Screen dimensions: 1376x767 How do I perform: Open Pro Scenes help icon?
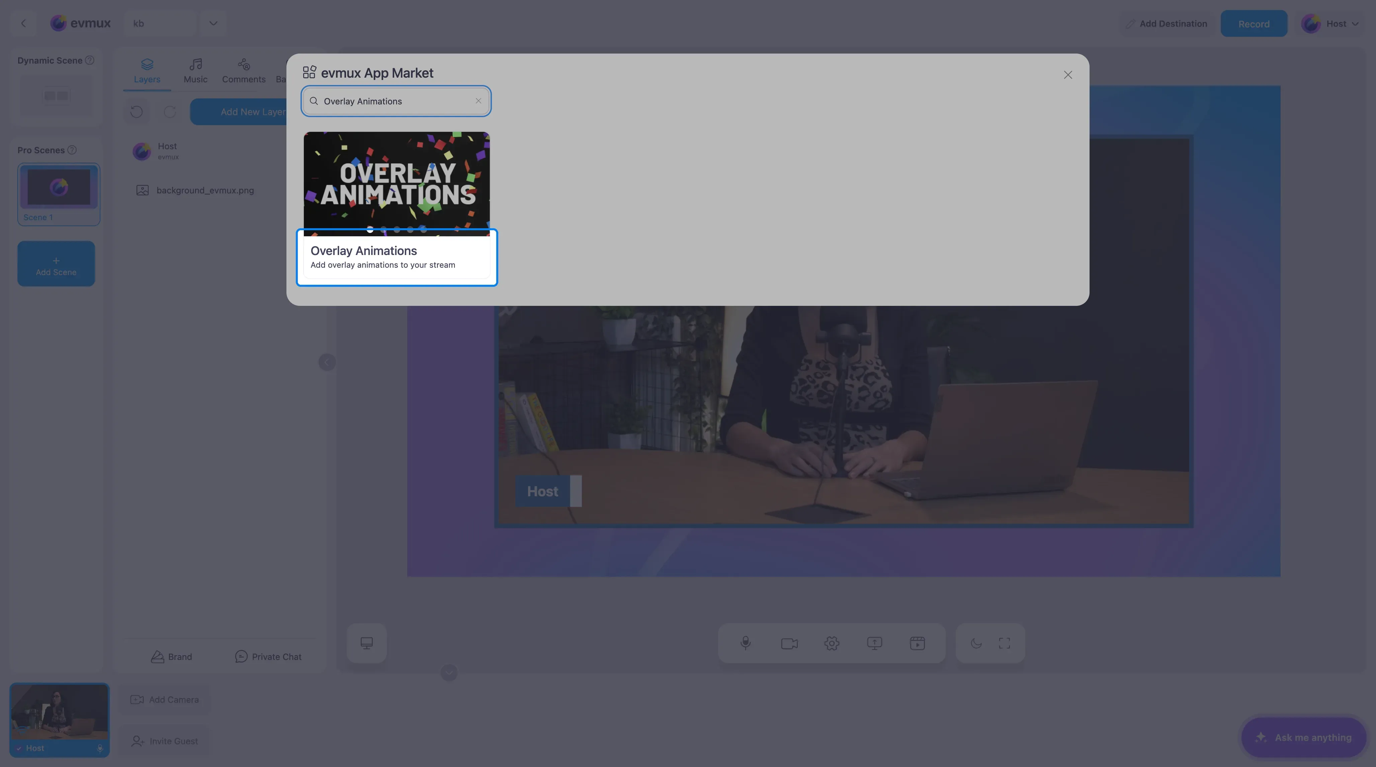click(x=72, y=150)
